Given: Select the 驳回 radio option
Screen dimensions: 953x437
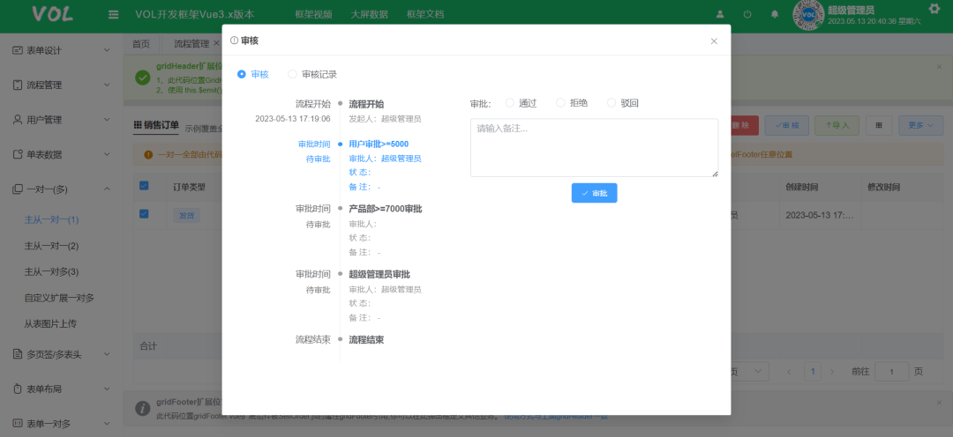Looking at the screenshot, I should tap(612, 103).
